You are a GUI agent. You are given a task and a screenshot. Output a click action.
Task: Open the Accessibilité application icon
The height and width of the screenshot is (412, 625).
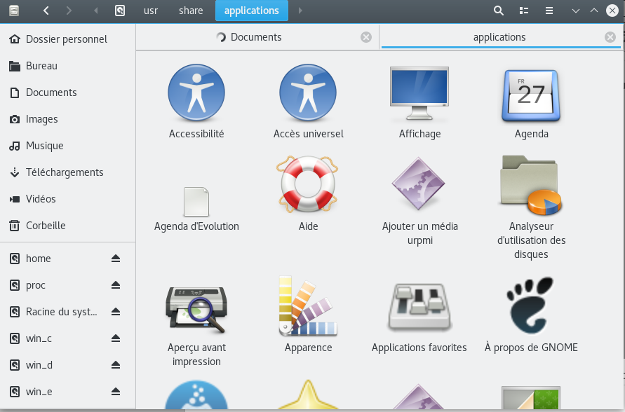click(x=196, y=92)
